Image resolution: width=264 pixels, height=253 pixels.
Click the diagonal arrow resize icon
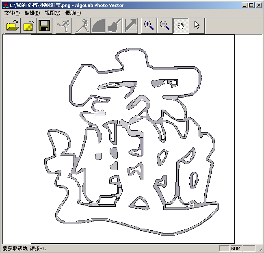coord(130,26)
